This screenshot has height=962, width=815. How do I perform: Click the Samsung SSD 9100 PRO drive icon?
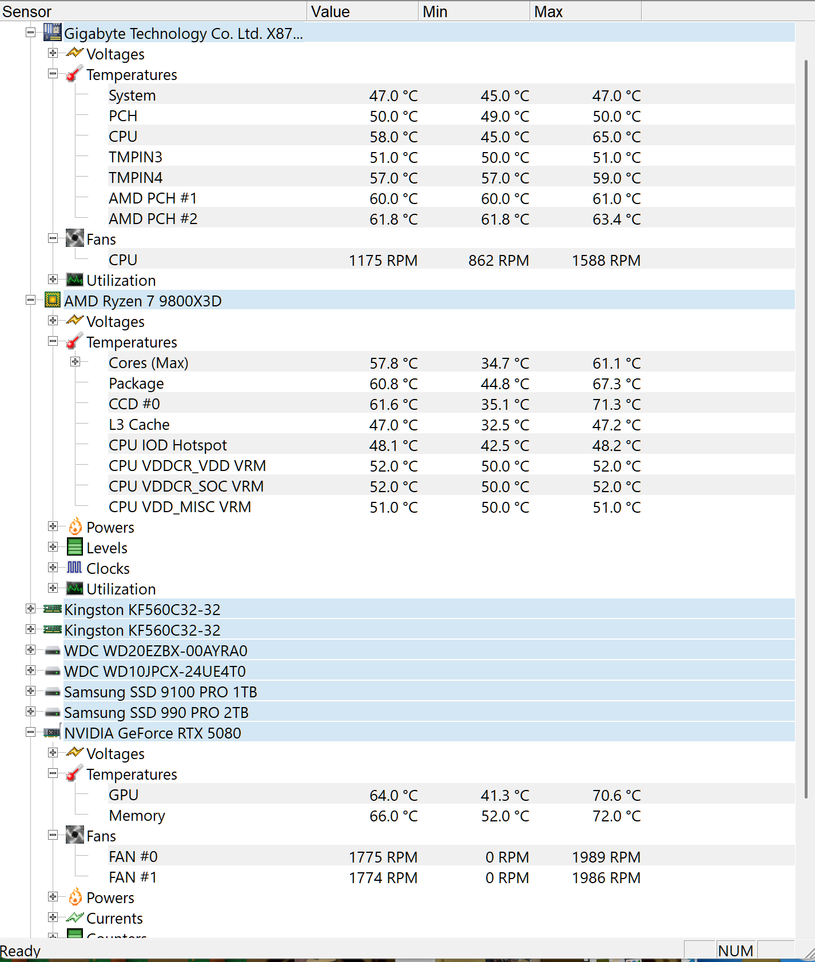coord(53,692)
